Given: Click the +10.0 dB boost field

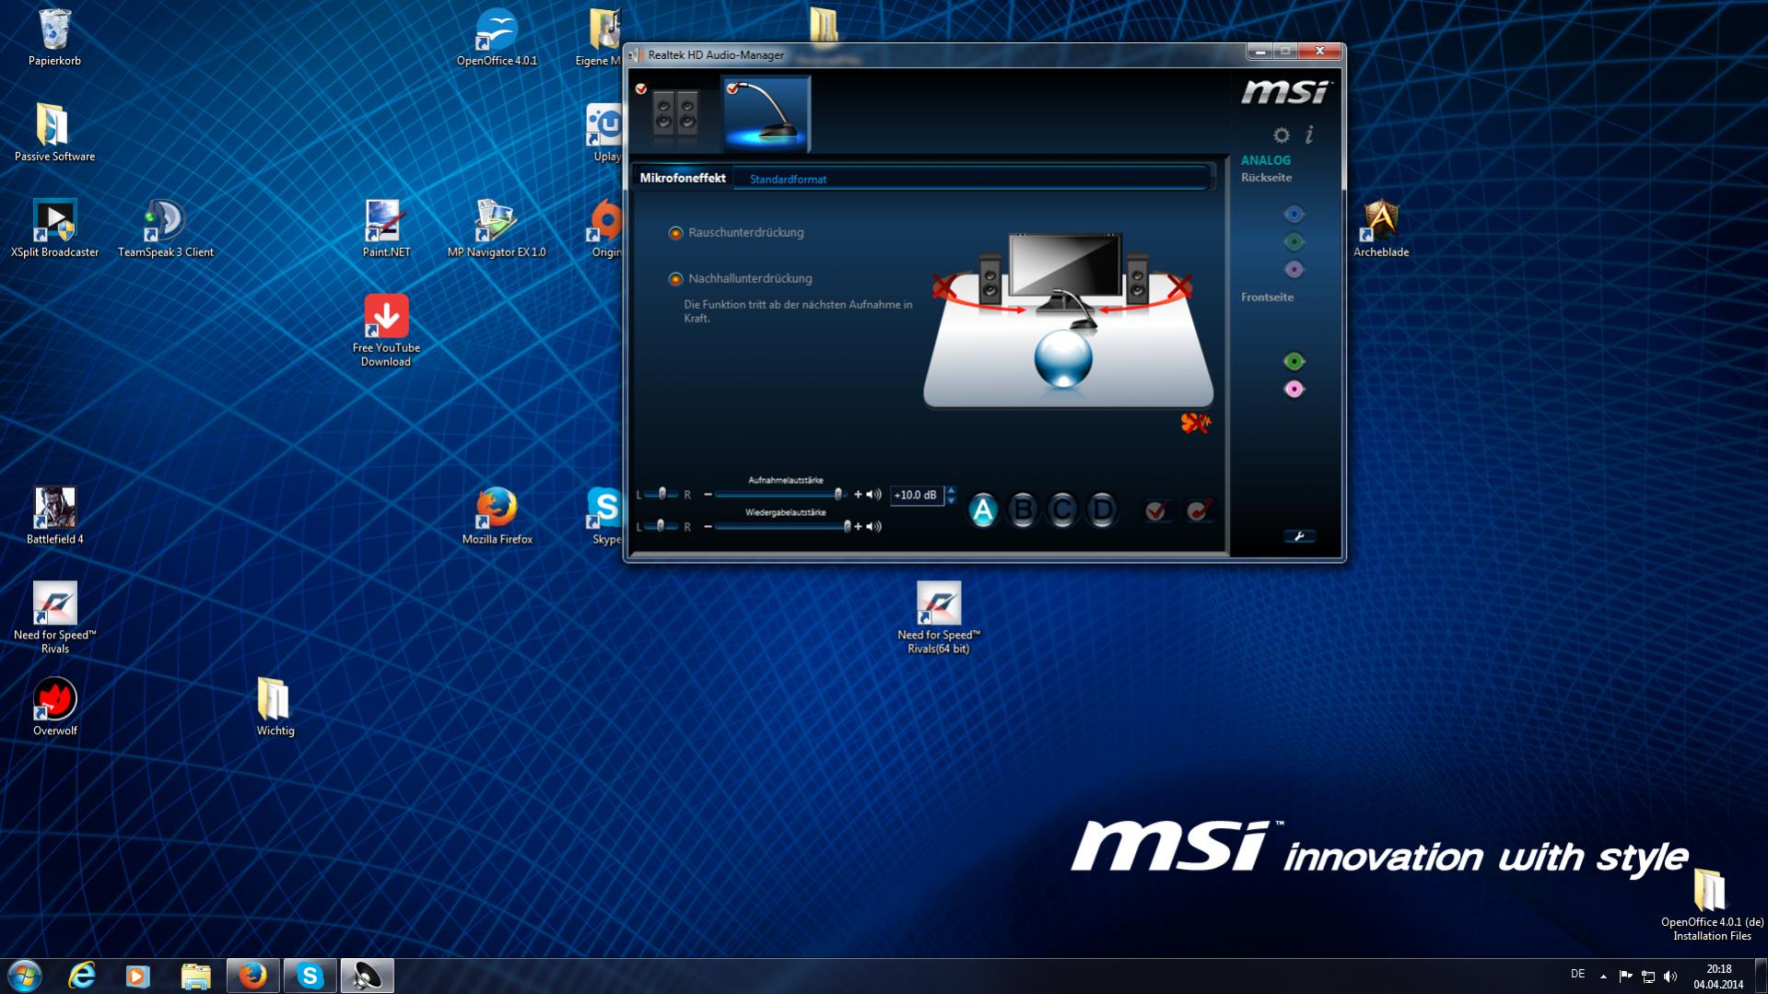Looking at the screenshot, I should click(x=917, y=496).
